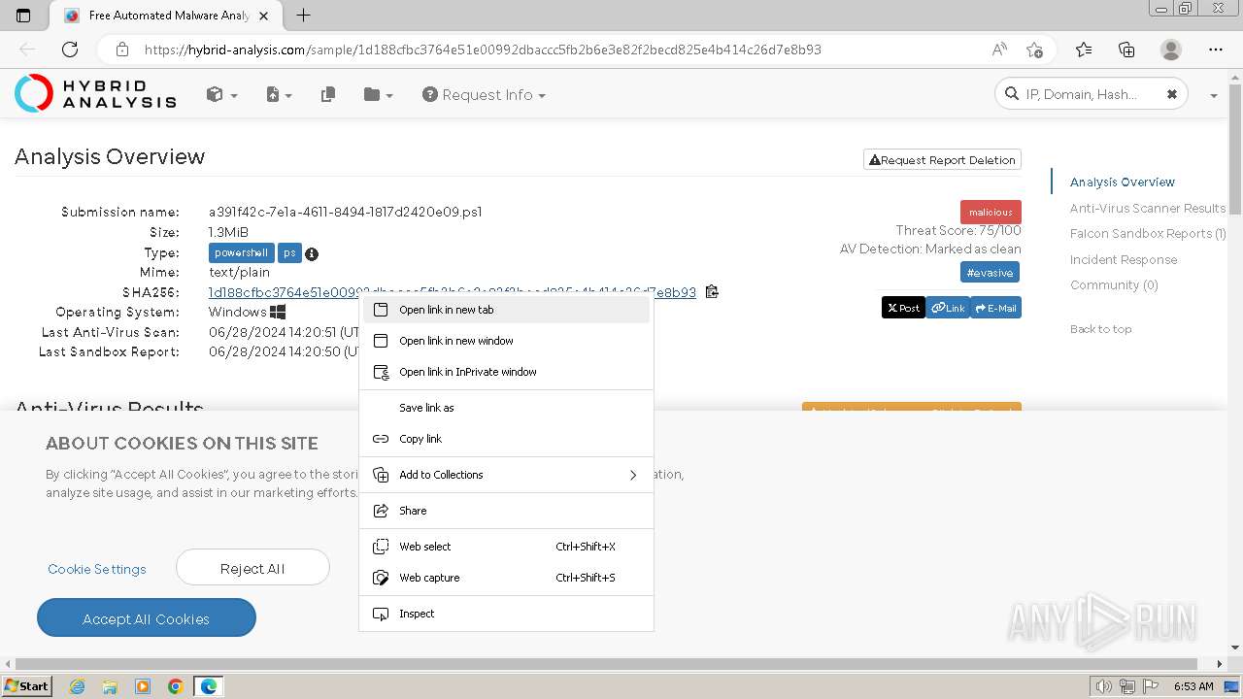The width and height of the screenshot is (1243, 699).
Task: Copy SHA256 hash with clipboard icon
Action: 712,291
